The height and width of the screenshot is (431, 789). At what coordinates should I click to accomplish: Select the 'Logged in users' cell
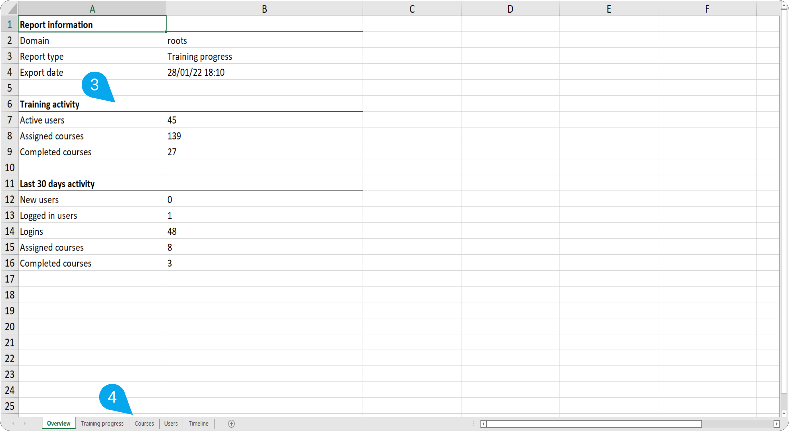point(92,215)
